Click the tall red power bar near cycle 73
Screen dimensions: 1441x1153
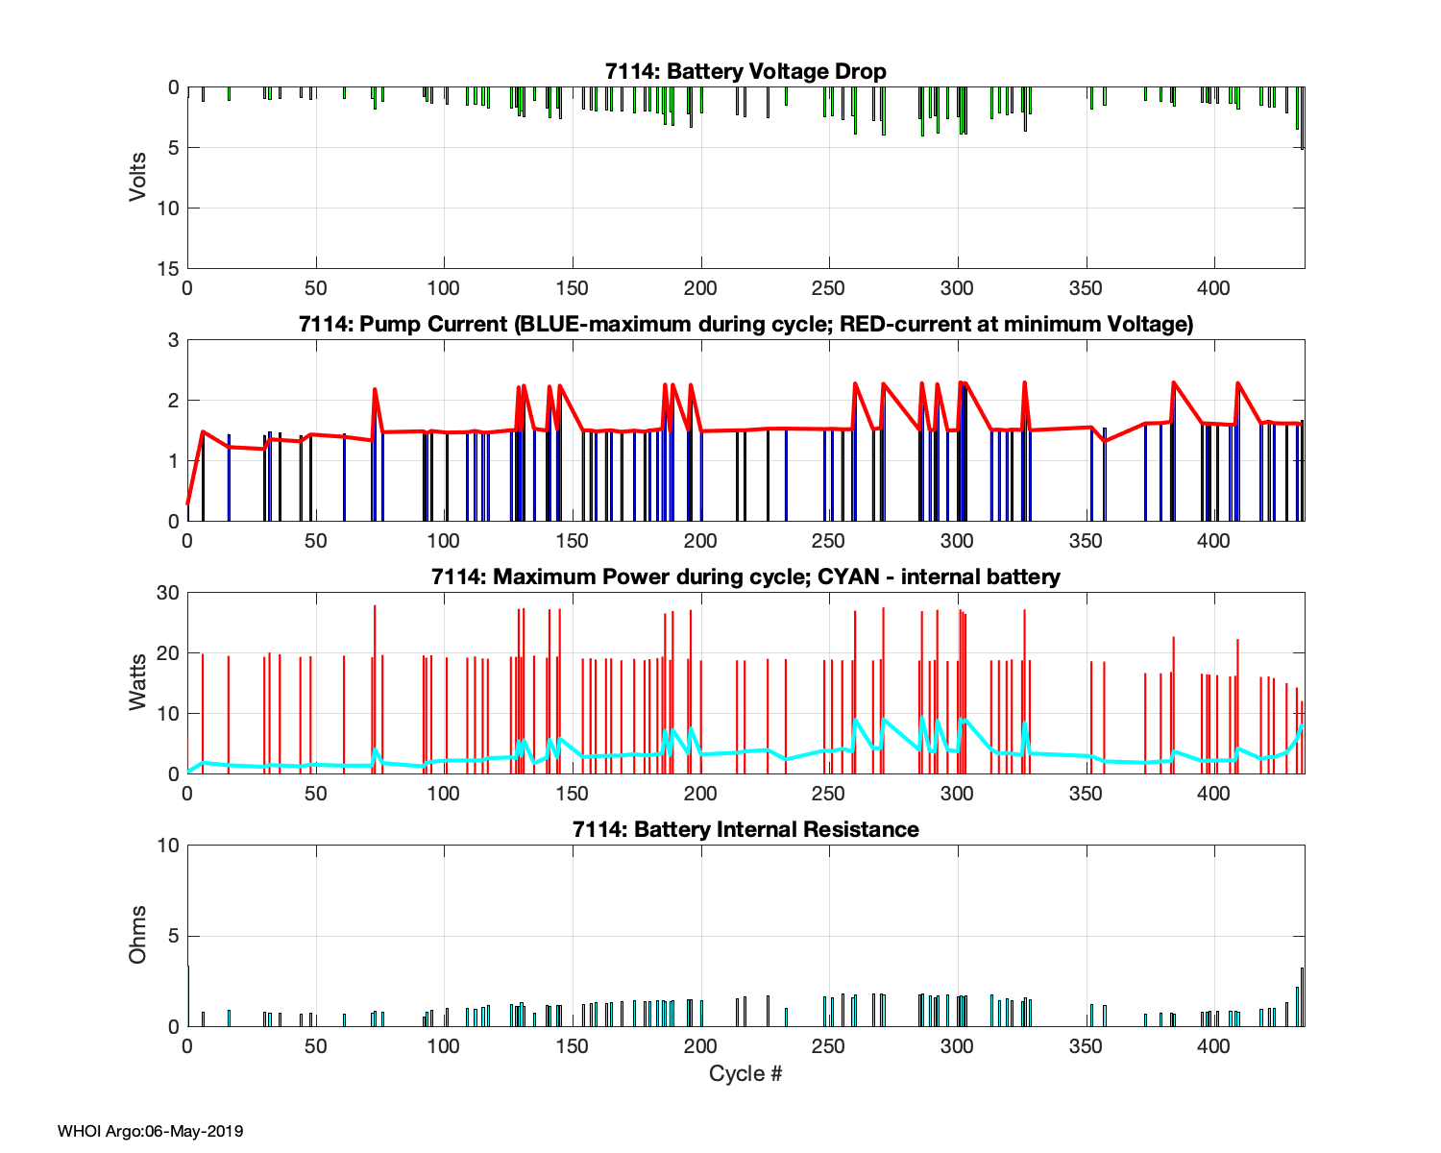pyautogui.click(x=375, y=673)
